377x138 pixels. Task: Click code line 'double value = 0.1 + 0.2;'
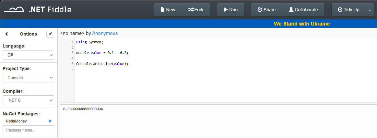[102, 53]
